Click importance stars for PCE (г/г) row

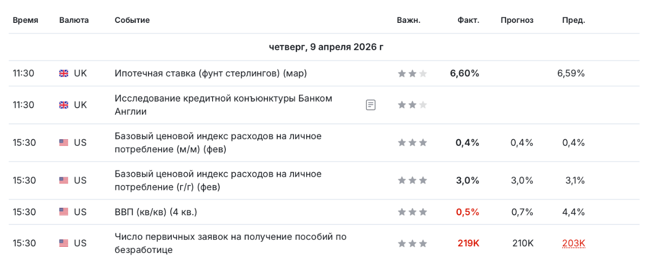click(x=412, y=180)
